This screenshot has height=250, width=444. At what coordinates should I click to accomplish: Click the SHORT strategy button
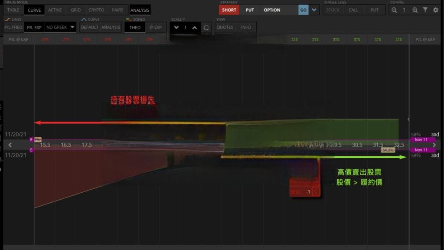click(x=229, y=10)
